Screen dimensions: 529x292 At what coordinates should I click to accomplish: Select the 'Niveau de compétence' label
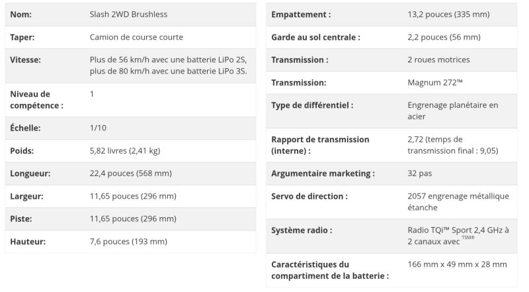[37, 100]
